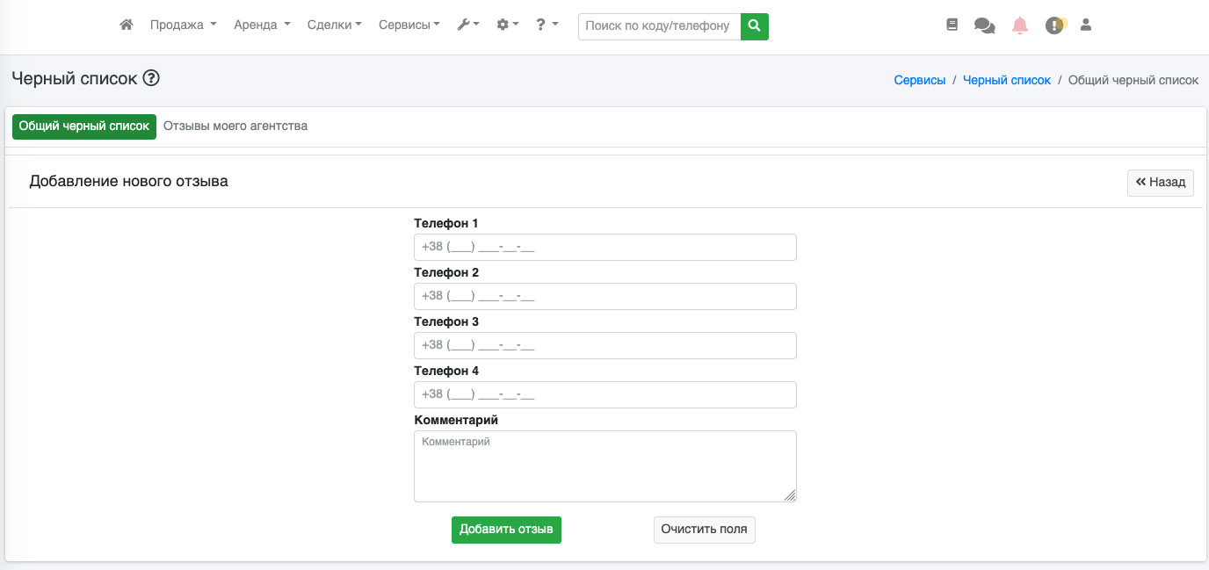Click the green search magnifier button
Viewport: 1209px width, 570px height.
(x=755, y=26)
